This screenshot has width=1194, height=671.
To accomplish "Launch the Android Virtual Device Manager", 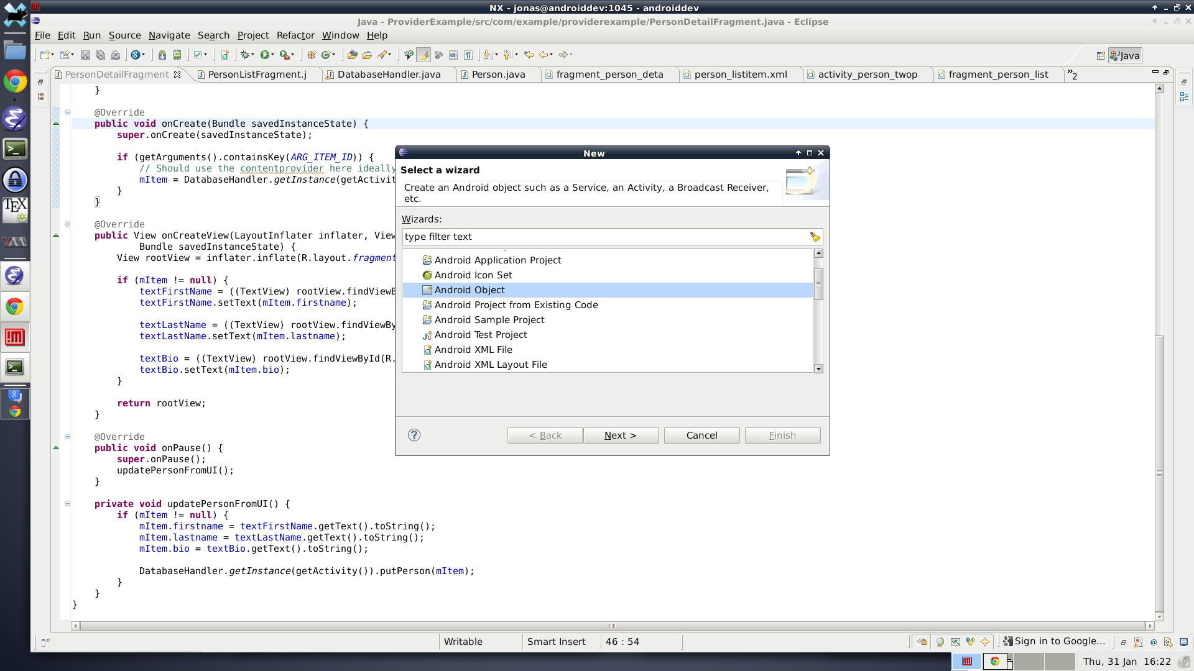I will click(x=177, y=55).
